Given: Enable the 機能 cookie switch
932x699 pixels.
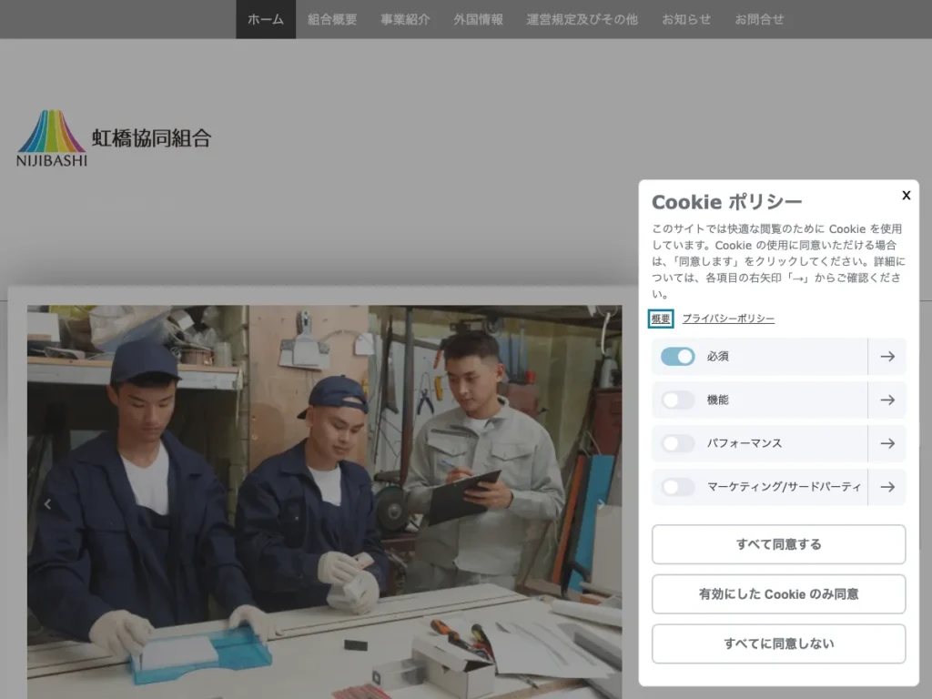Looking at the screenshot, I should click(677, 400).
